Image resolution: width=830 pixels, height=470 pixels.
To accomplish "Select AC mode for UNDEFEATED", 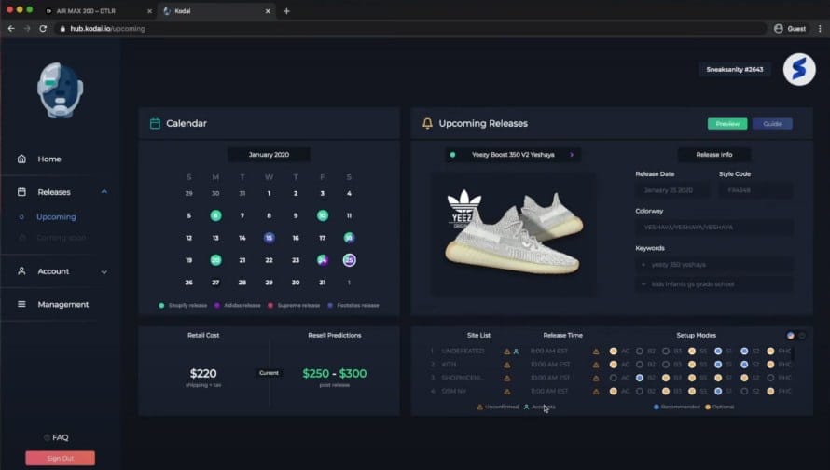I will [613, 351].
